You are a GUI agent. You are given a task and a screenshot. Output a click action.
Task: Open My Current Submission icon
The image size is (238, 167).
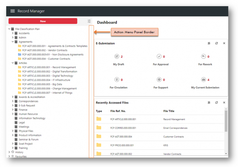click(203, 80)
